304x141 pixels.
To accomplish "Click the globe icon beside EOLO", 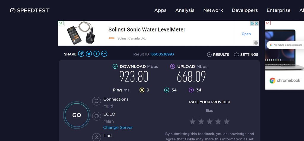I will (x=96, y=116).
